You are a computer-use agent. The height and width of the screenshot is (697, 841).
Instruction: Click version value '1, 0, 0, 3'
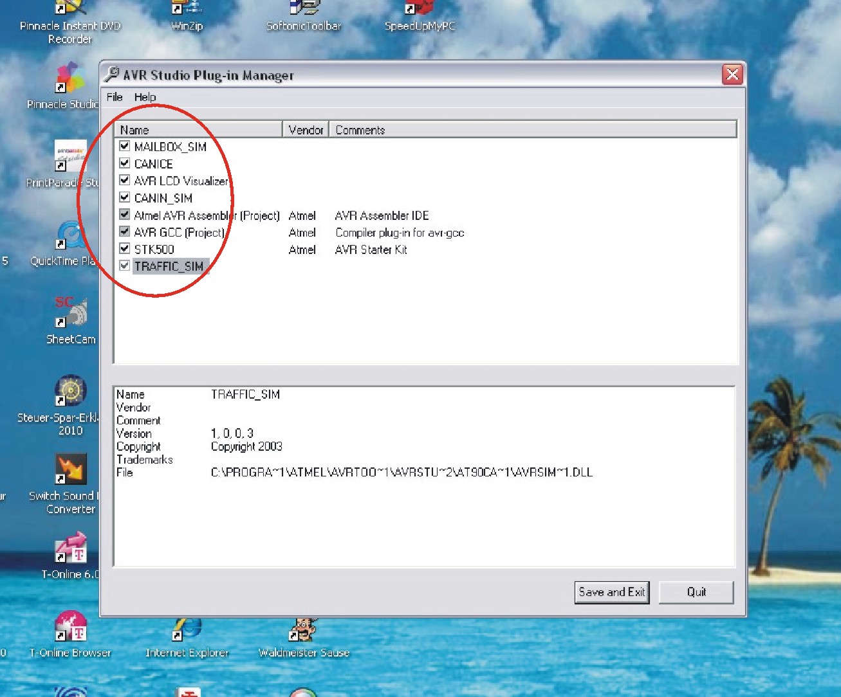(x=232, y=433)
